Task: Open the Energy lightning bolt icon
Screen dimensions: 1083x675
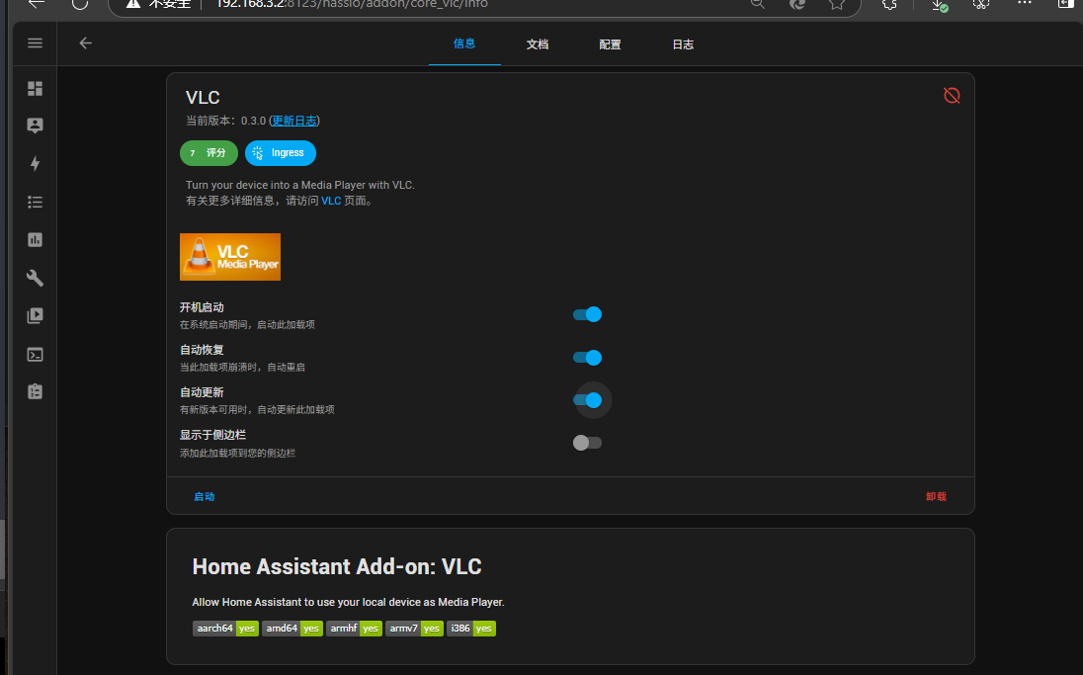Action: point(36,164)
